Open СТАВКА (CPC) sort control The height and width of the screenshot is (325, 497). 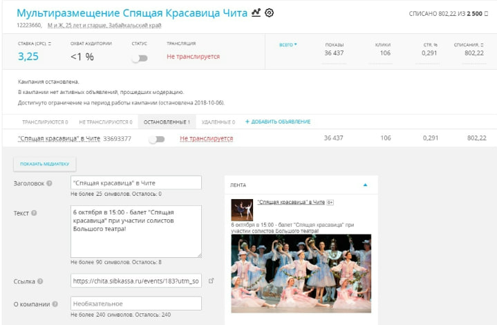click(x=50, y=44)
